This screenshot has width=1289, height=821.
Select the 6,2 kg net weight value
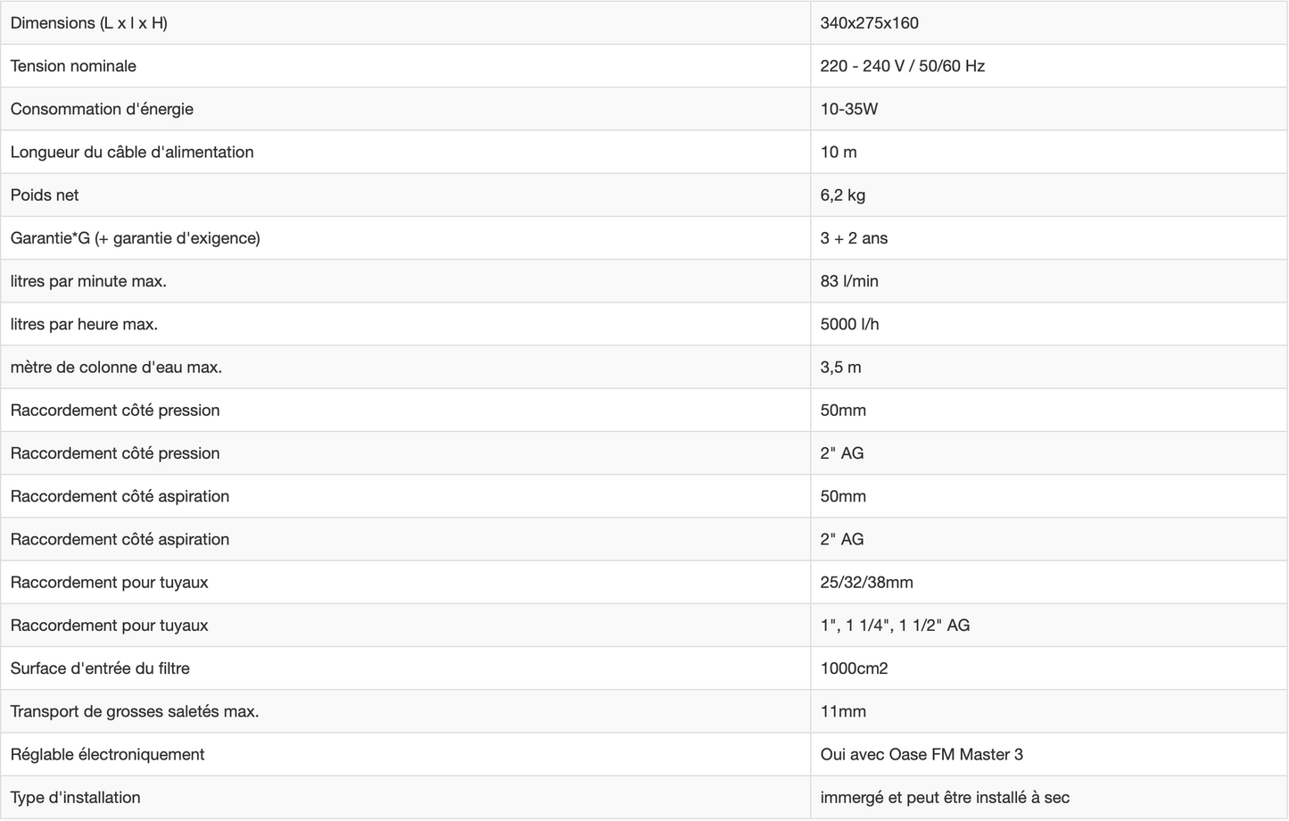click(x=842, y=195)
